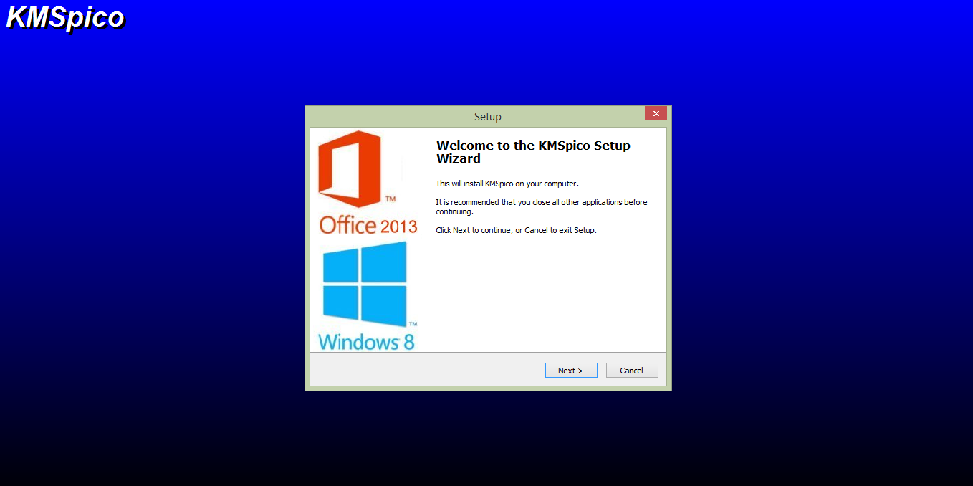Image resolution: width=973 pixels, height=486 pixels.
Task: Click the TM mark beside the Windows logo
Action: click(412, 324)
